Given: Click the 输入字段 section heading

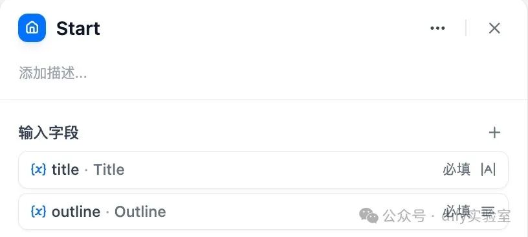Looking at the screenshot, I should pos(49,133).
